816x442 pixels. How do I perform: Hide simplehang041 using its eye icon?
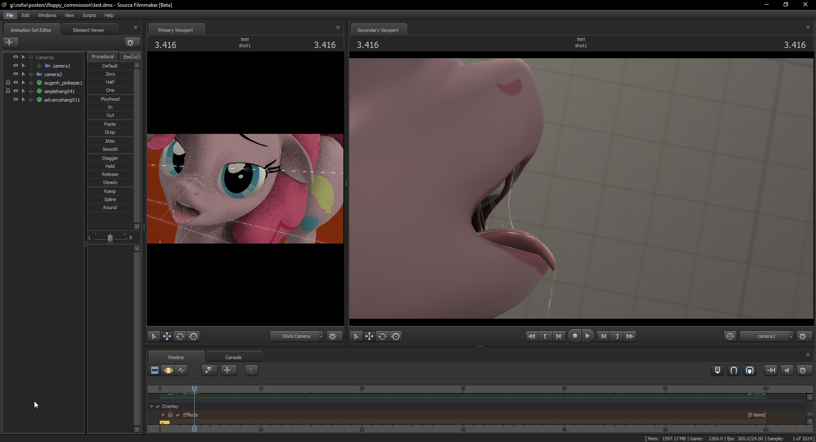tap(16, 91)
